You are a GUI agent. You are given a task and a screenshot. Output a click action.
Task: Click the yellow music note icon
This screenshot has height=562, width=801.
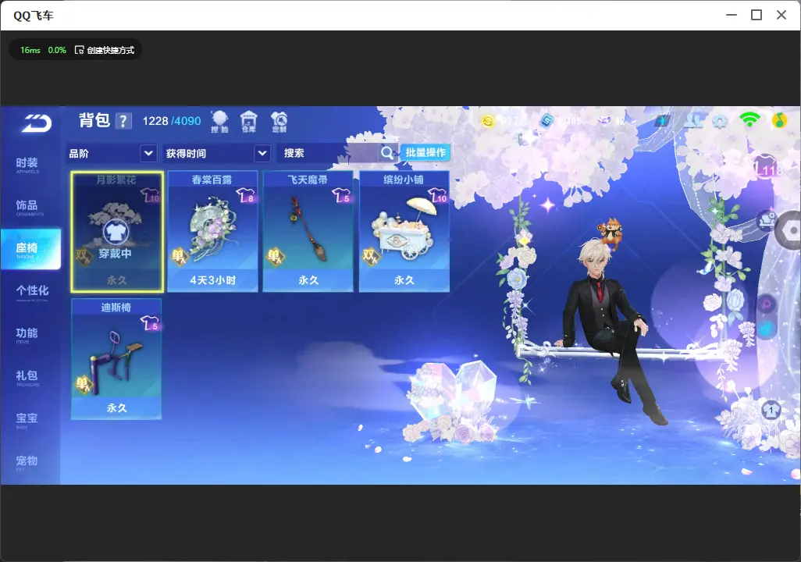coord(778,120)
